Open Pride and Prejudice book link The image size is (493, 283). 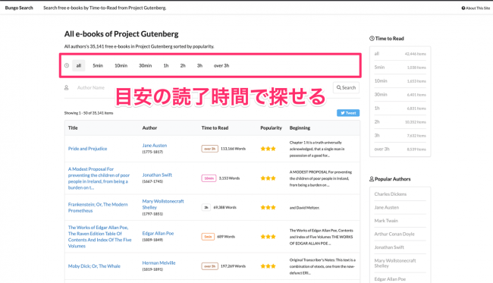tap(87, 149)
